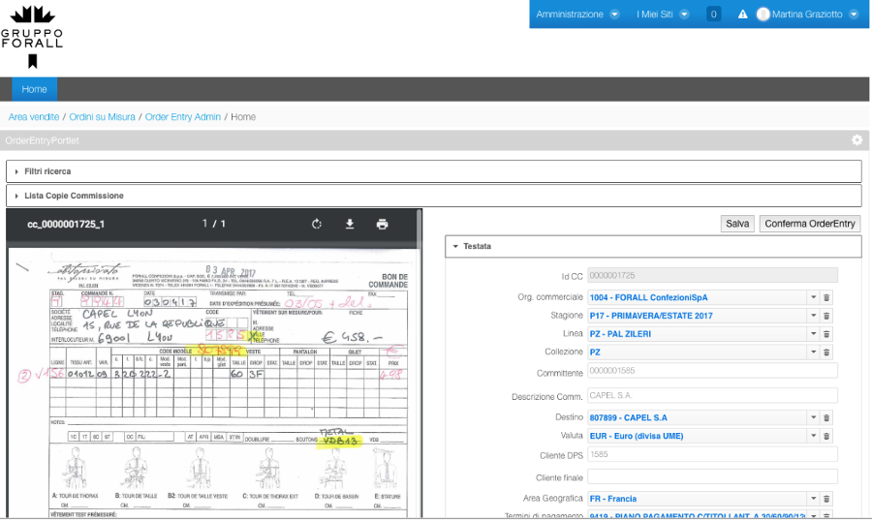Open Collezione dropdown arrow
Viewport: 872px width, 521px height.
coord(813,352)
